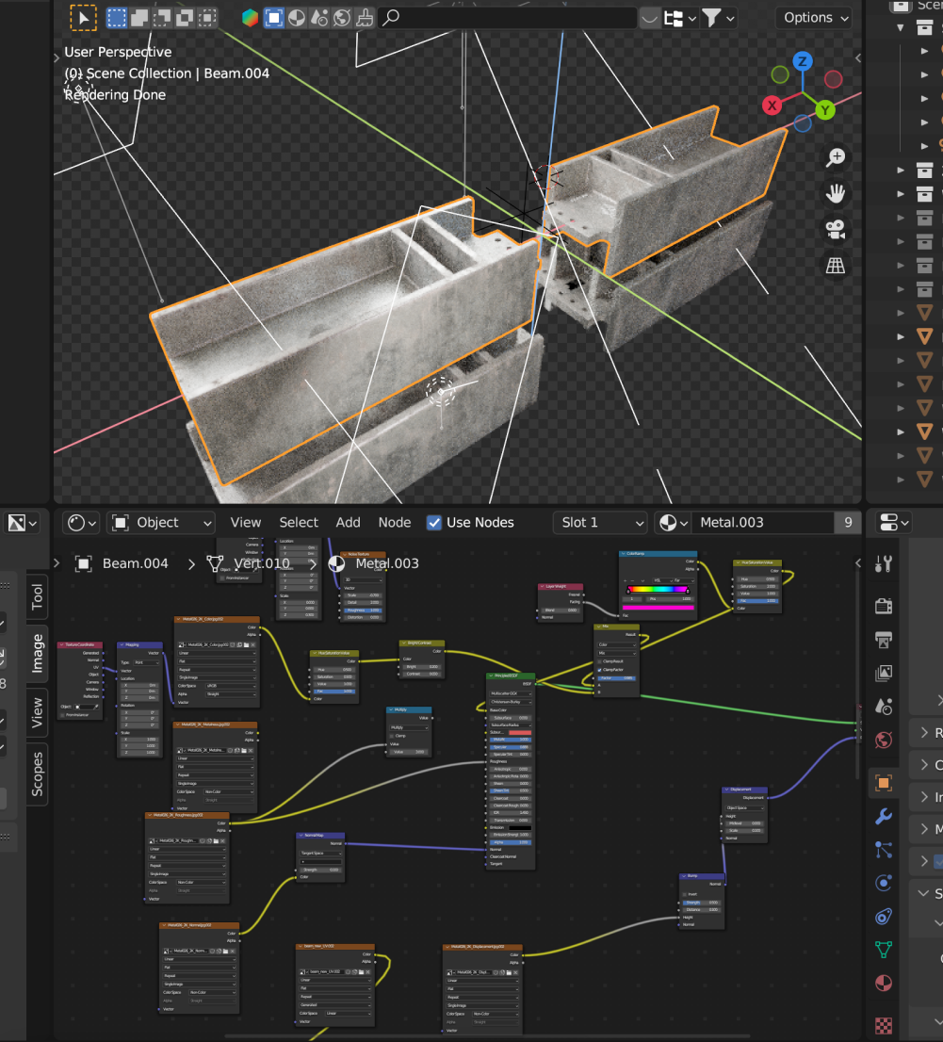This screenshot has height=1042, width=943.
Task: Toggle the Multiply node Clamp checkbox
Action: coord(392,736)
